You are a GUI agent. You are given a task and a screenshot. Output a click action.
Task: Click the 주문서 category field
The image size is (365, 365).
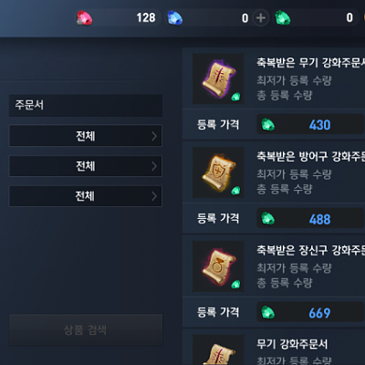(x=86, y=105)
